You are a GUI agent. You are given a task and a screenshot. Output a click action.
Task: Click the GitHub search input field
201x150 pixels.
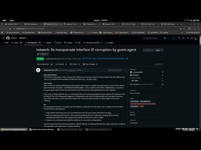(x=152, y=38)
